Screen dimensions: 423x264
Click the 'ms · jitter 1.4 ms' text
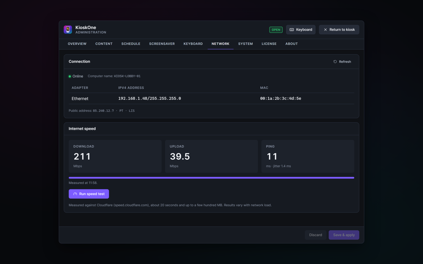pyautogui.click(x=278, y=166)
